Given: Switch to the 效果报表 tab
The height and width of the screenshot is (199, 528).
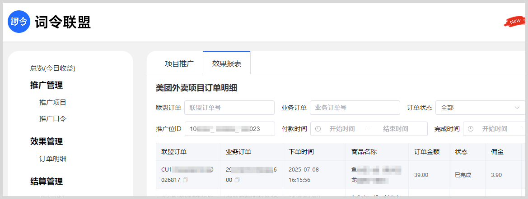Looking at the screenshot, I should [x=227, y=63].
